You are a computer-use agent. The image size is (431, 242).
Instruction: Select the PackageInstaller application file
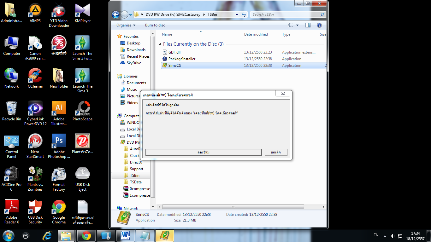(x=182, y=59)
